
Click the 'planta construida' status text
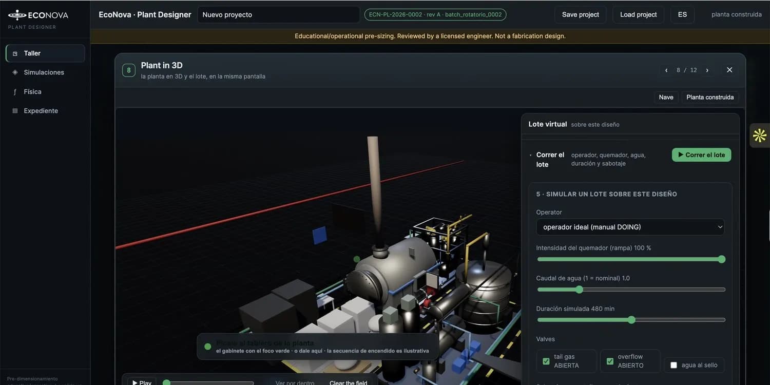point(736,14)
